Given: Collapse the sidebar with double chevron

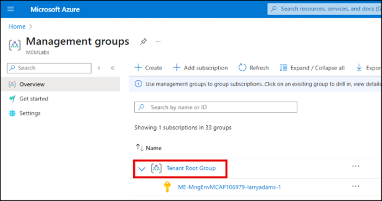Looking at the screenshot, I should pos(113,68).
